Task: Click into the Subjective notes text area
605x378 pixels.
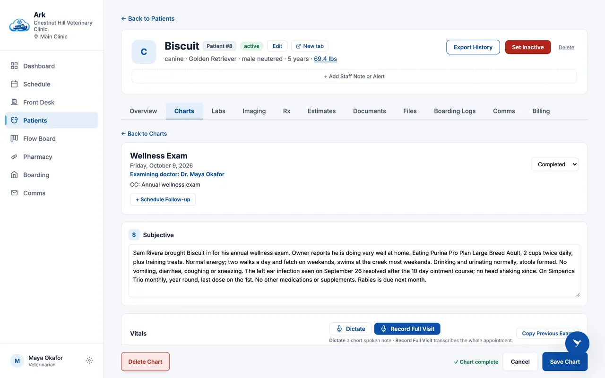Action: [354, 271]
